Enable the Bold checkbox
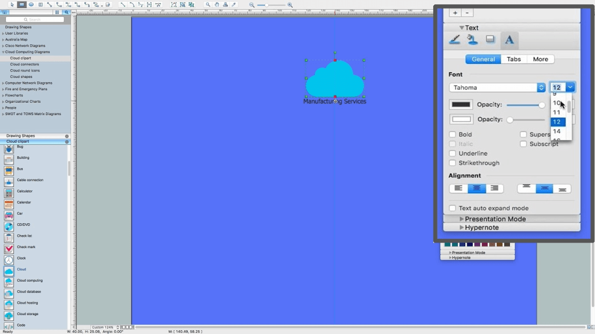 coord(452,134)
